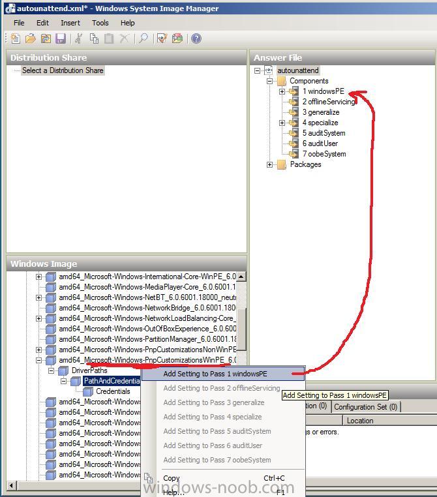Choose Add Setting to Pass 1 windowsPE
This screenshot has width=437, height=497.
223,374
